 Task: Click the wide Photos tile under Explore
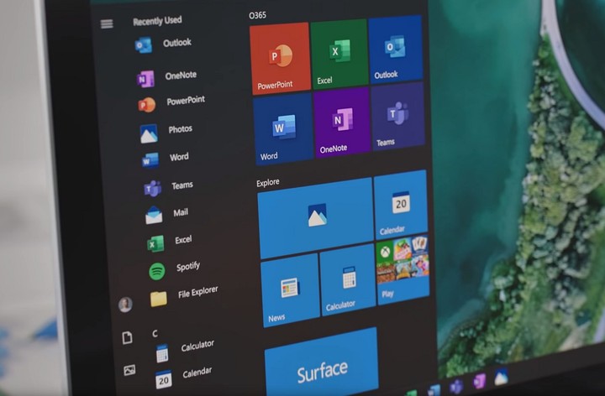click(315, 217)
